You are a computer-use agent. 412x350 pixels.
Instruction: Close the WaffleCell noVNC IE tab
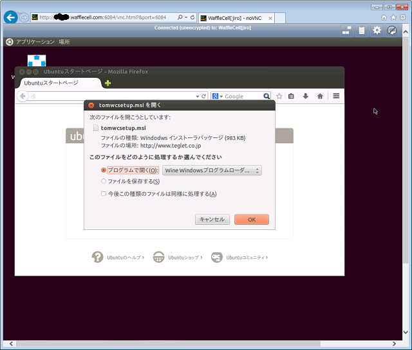click(270, 18)
